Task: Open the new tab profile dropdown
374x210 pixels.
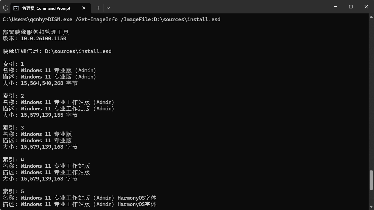Action: pyautogui.click(x=108, y=8)
